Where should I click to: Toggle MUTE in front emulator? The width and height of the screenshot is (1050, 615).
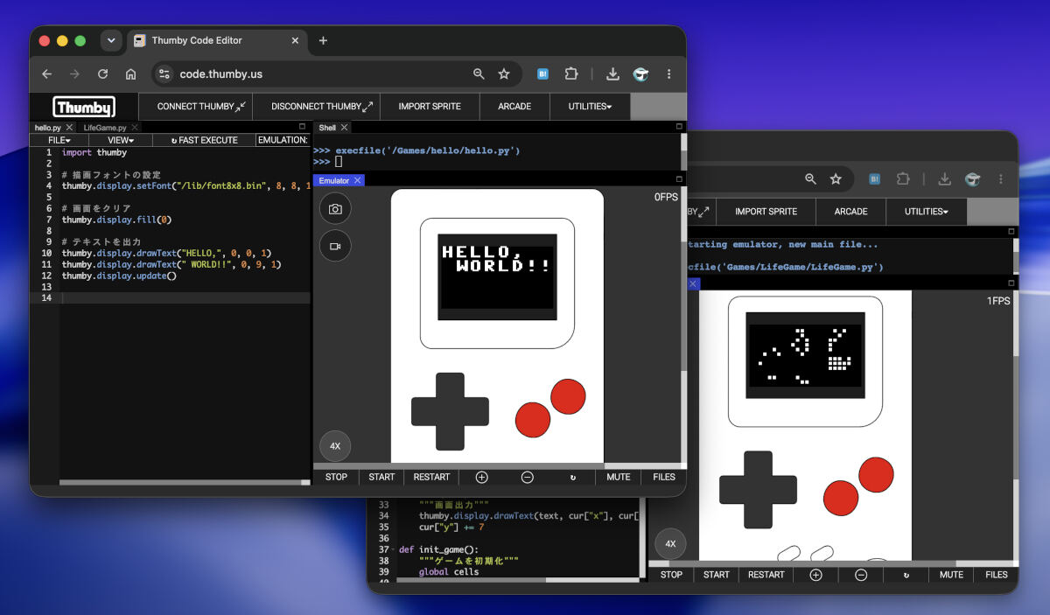coord(618,477)
